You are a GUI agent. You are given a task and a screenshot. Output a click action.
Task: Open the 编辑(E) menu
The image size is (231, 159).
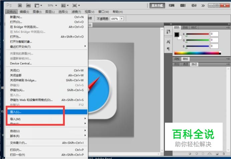24,12
